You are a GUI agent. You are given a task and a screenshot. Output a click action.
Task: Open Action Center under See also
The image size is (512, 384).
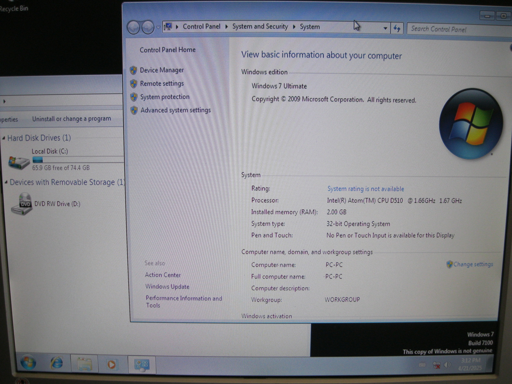(x=163, y=275)
